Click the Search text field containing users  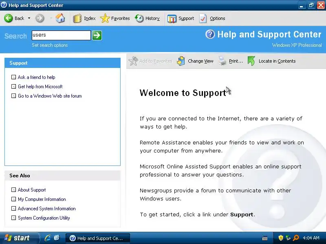pyautogui.click(x=61, y=35)
